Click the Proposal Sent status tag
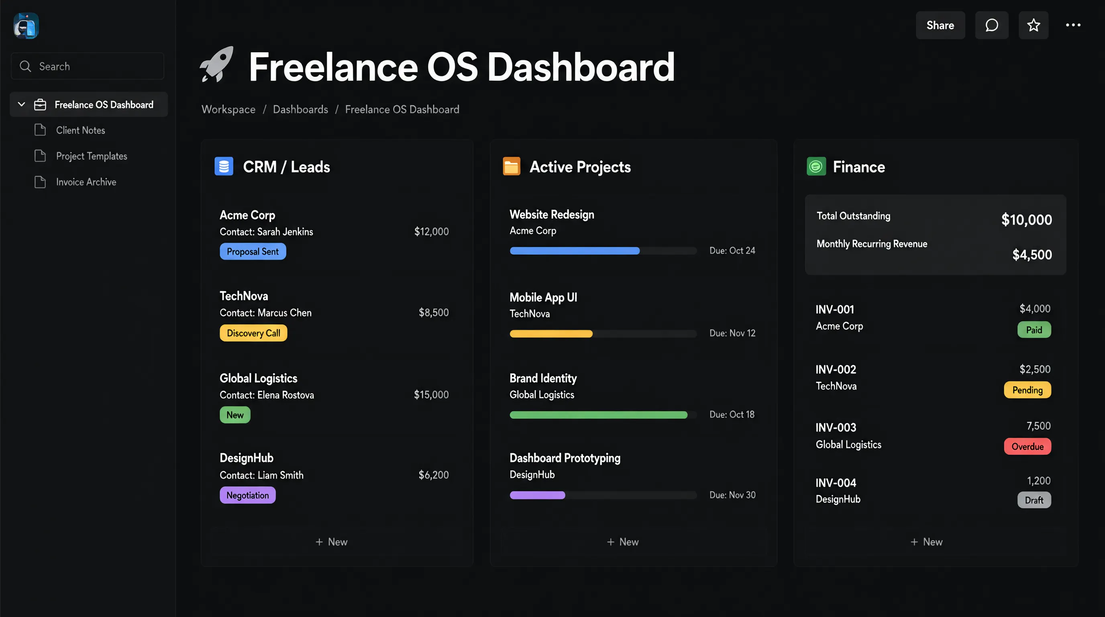 253,251
